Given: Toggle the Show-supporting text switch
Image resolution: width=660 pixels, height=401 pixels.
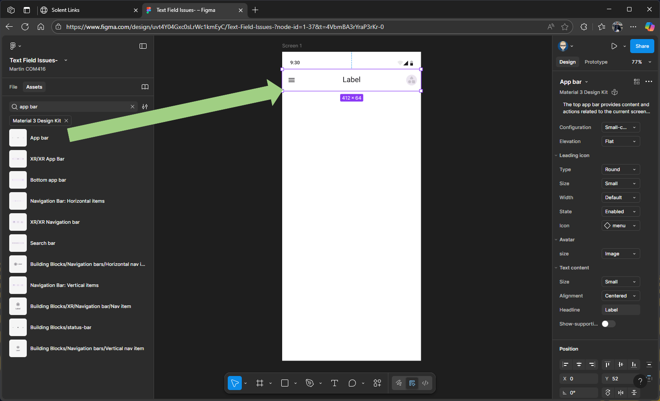Looking at the screenshot, I should tap(608, 324).
